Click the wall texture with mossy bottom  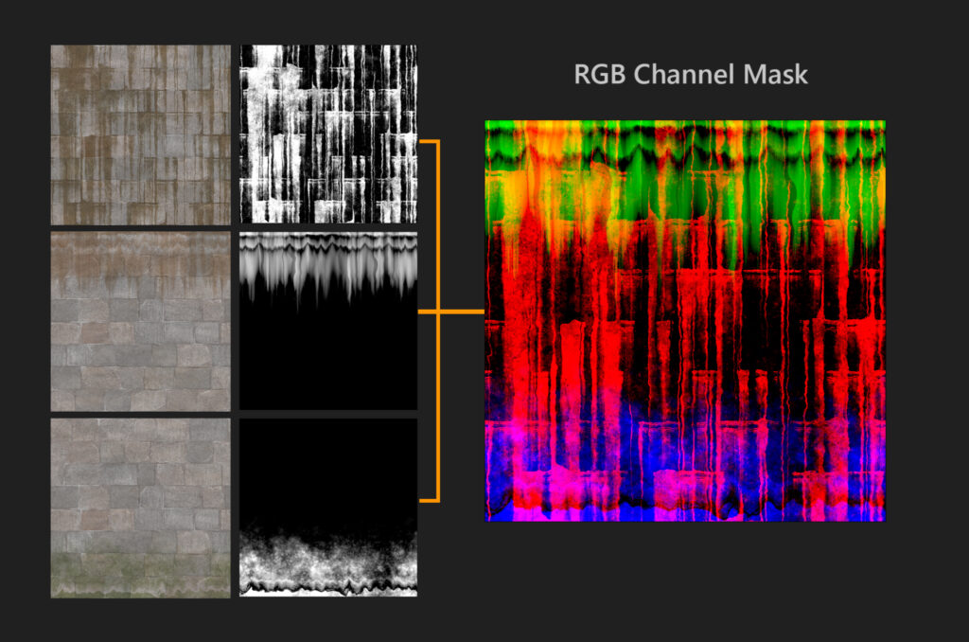(x=140, y=508)
